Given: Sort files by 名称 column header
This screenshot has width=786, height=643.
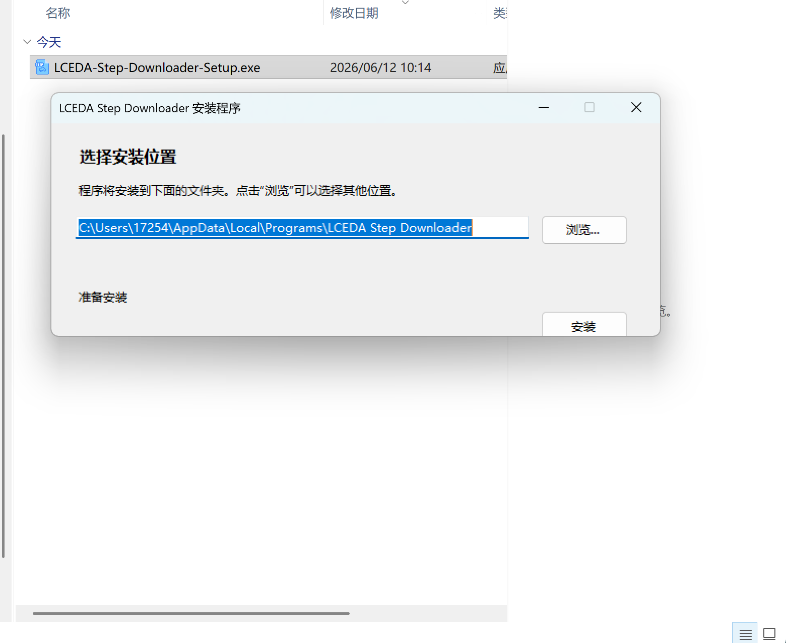Looking at the screenshot, I should point(58,13).
